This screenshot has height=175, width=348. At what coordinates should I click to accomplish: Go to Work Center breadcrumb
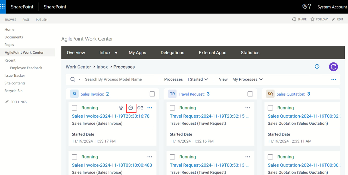coord(78,67)
